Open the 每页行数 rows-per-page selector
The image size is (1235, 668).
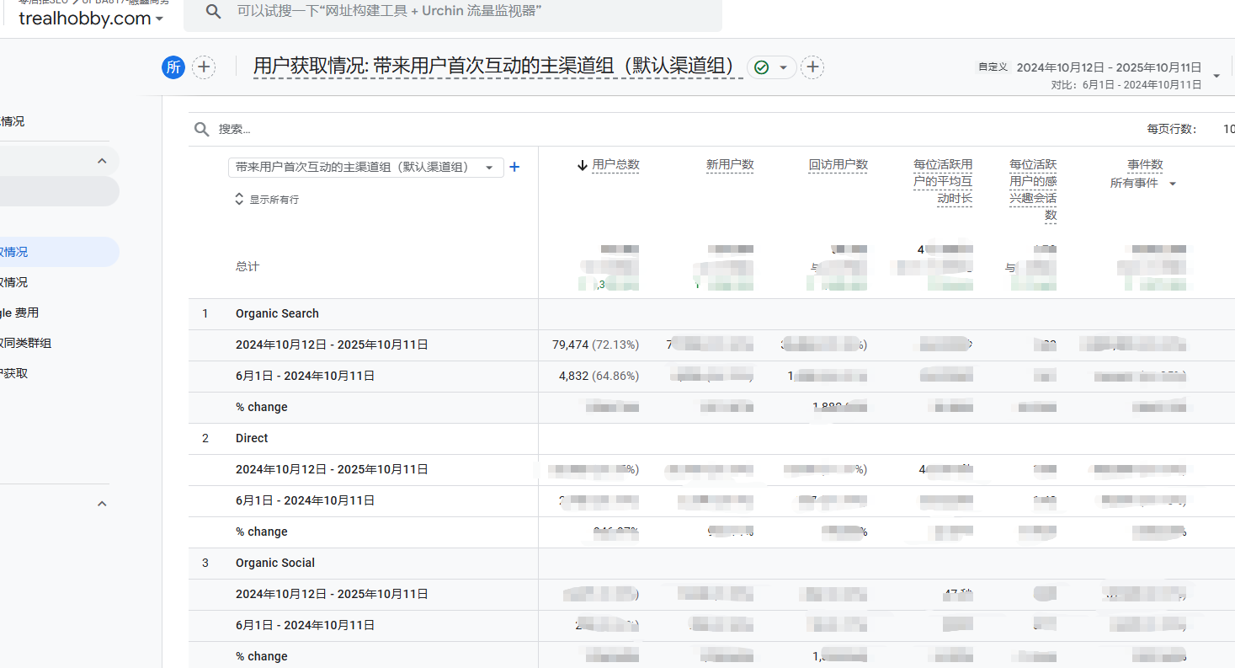tap(1228, 129)
